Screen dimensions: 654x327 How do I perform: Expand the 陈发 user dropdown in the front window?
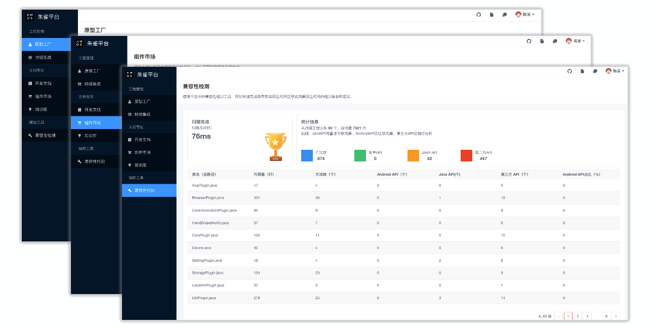[x=616, y=71]
